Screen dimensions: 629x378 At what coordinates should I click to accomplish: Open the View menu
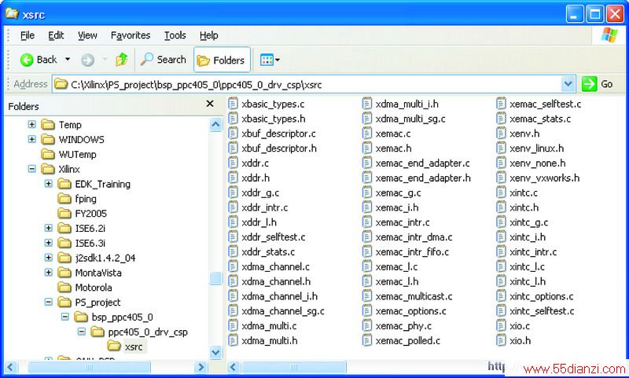87,35
